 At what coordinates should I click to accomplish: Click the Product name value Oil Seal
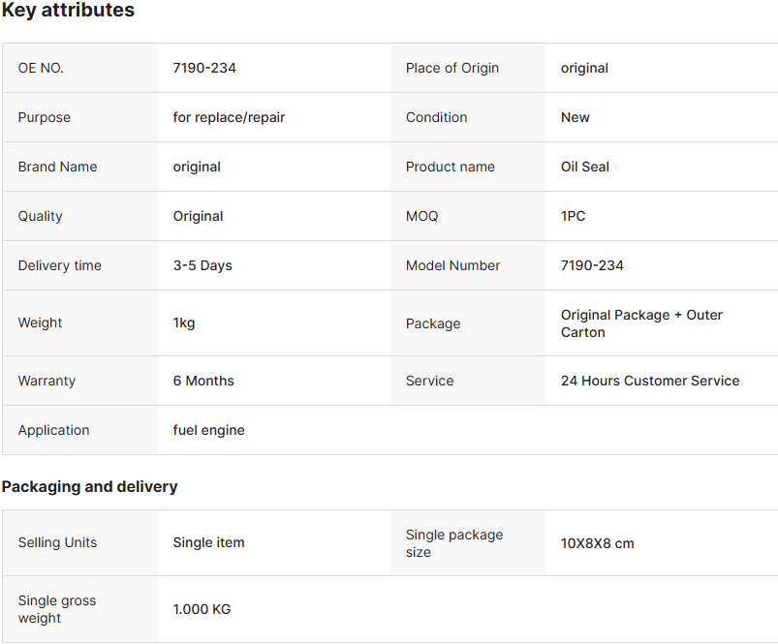(x=585, y=167)
